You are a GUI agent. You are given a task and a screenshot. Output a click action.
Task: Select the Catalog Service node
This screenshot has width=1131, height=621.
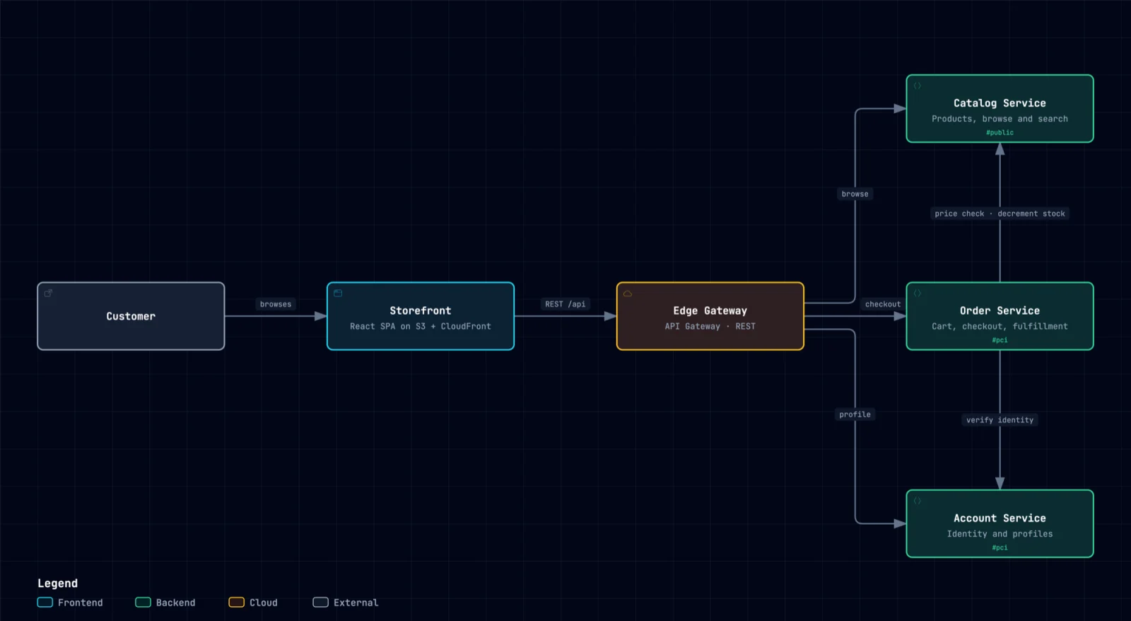pyautogui.click(x=1000, y=109)
